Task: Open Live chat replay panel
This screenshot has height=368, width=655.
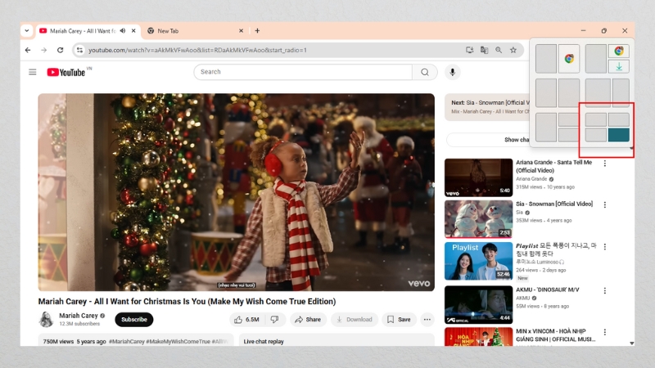Action: coord(337,340)
